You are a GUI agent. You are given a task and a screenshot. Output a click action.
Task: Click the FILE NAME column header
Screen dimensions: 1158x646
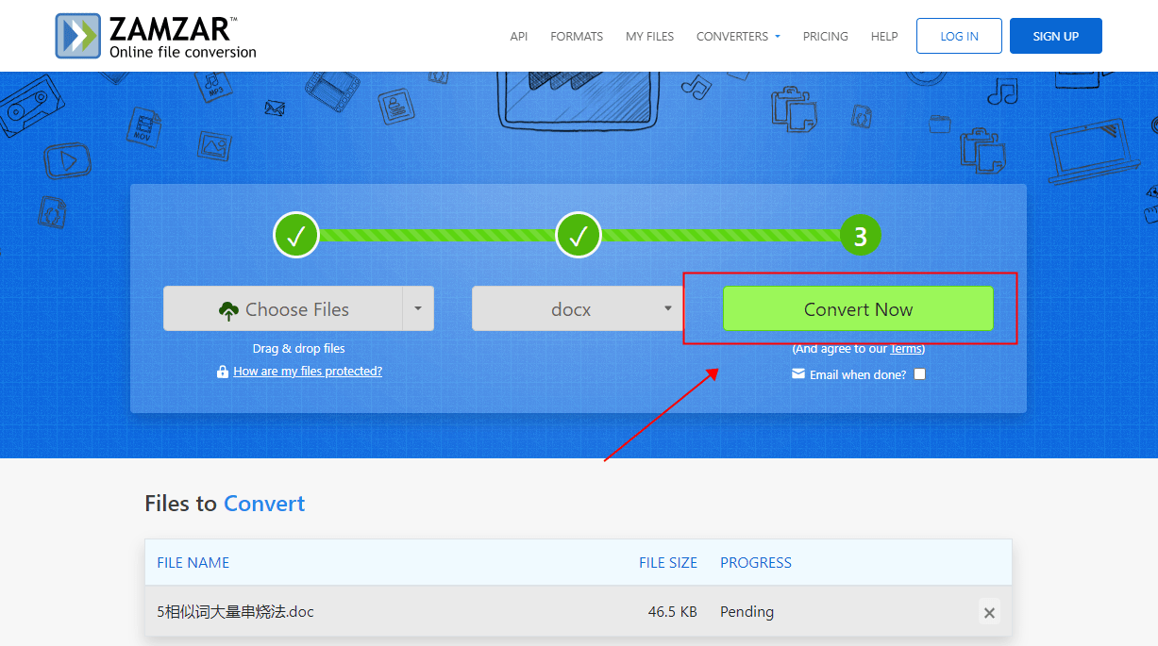[193, 562]
